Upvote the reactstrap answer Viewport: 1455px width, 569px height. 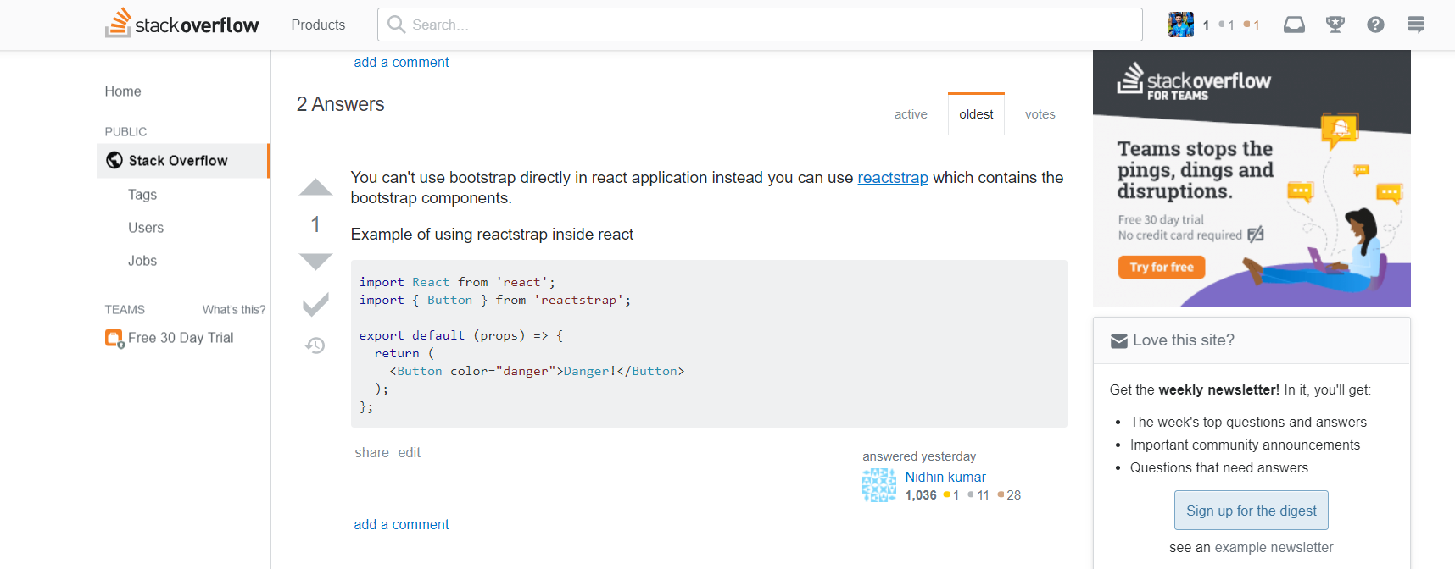point(315,187)
